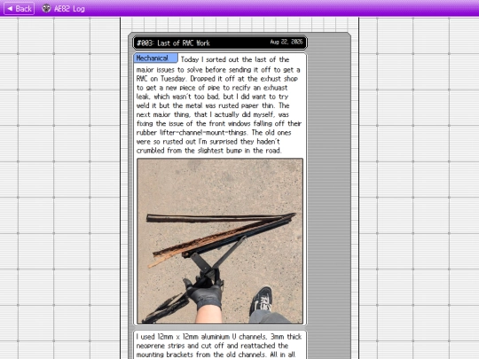Click the Back button
This screenshot has height=359, width=479.
pyautogui.click(x=19, y=9)
